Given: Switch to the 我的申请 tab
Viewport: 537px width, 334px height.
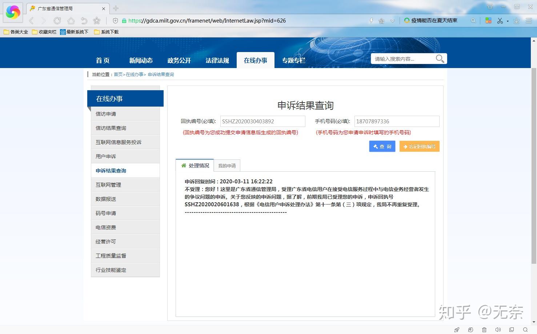Looking at the screenshot, I should pos(227,166).
